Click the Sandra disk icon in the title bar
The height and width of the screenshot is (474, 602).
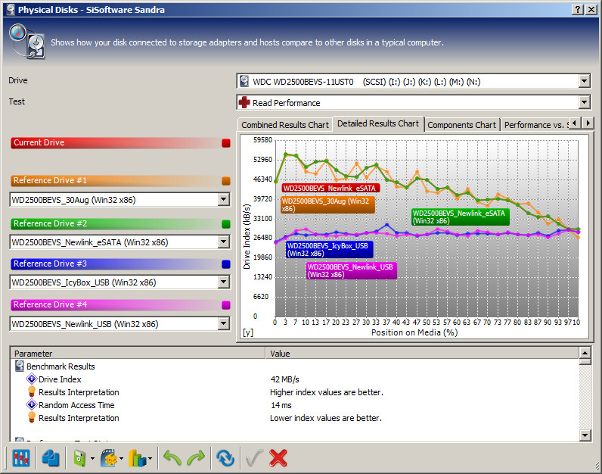click(x=11, y=9)
